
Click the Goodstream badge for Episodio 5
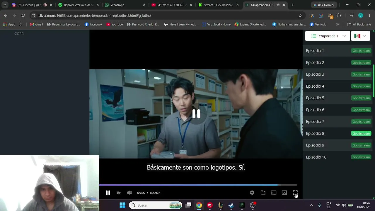pyautogui.click(x=361, y=98)
